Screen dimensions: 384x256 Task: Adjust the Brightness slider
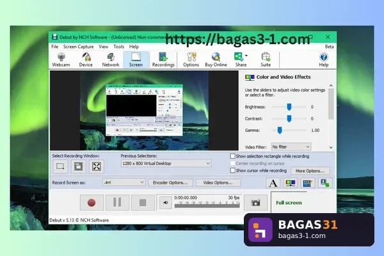pos(289,107)
